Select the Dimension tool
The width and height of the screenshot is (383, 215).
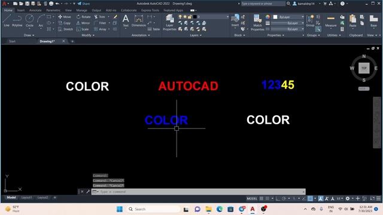coord(138,20)
